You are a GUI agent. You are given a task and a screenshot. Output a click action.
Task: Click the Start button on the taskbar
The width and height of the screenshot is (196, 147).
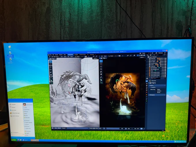pos(14,140)
